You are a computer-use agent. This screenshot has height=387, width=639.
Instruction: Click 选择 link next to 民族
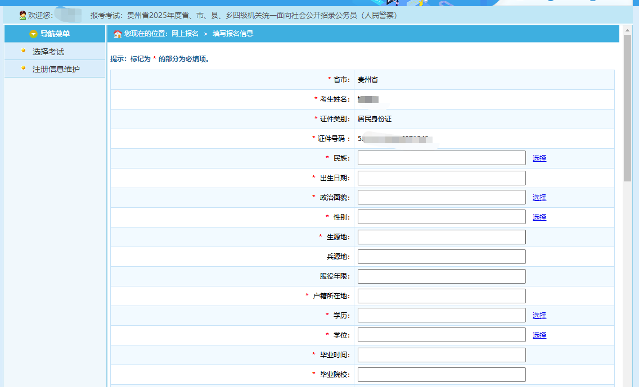point(539,158)
